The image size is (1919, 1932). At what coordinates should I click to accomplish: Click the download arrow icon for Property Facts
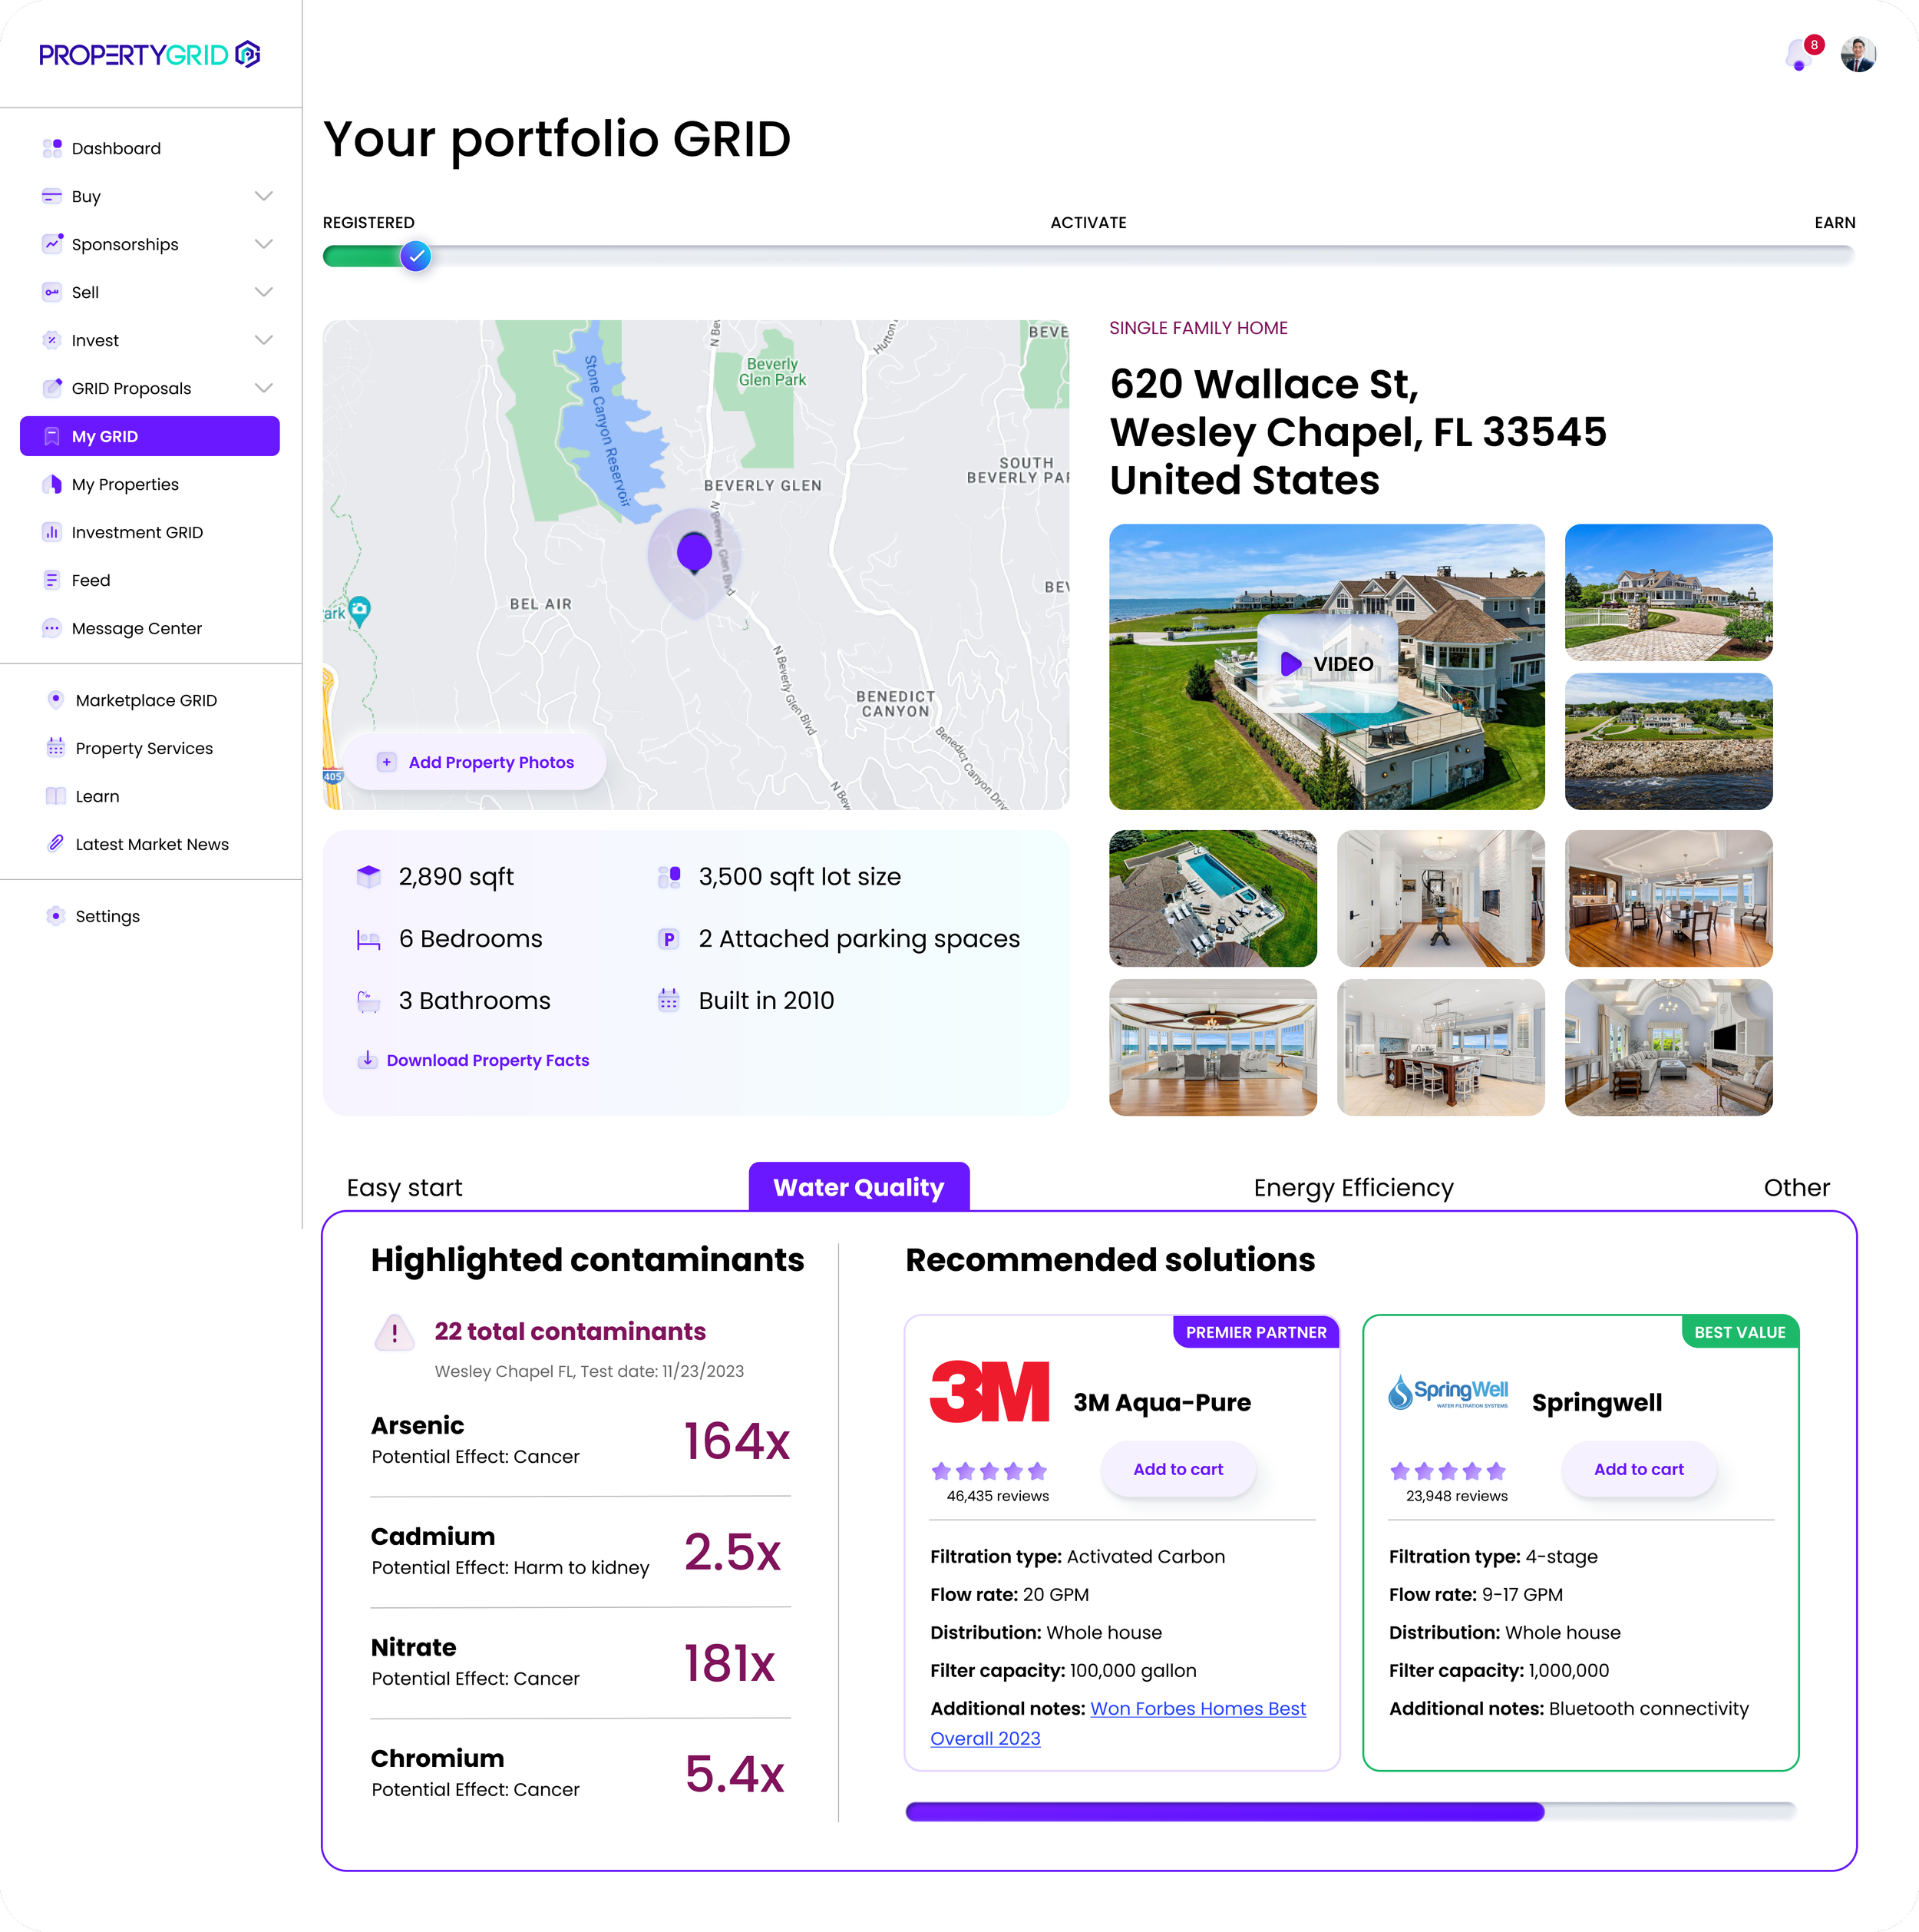[368, 1059]
